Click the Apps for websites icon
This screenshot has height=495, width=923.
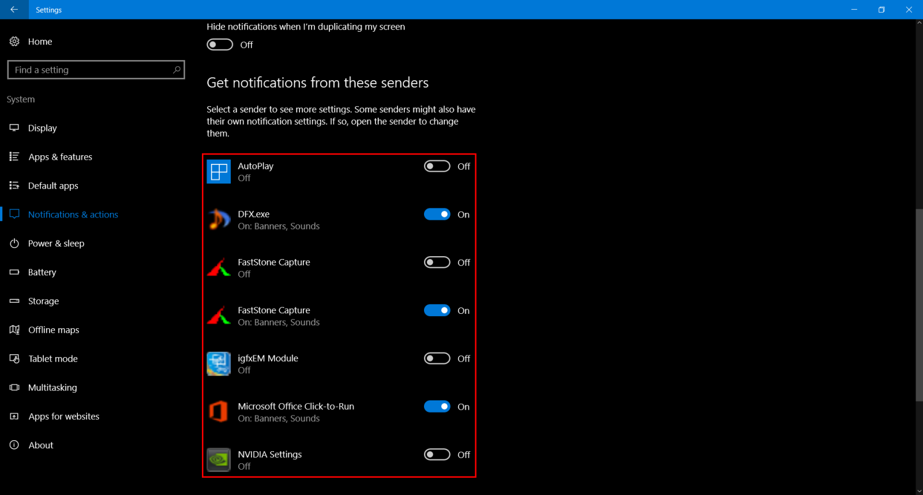click(x=14, y=417)
